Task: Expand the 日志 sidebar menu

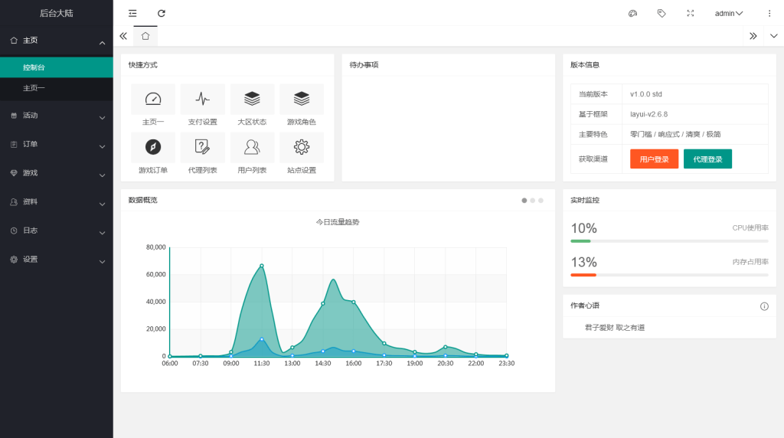Action: point(57,230)
